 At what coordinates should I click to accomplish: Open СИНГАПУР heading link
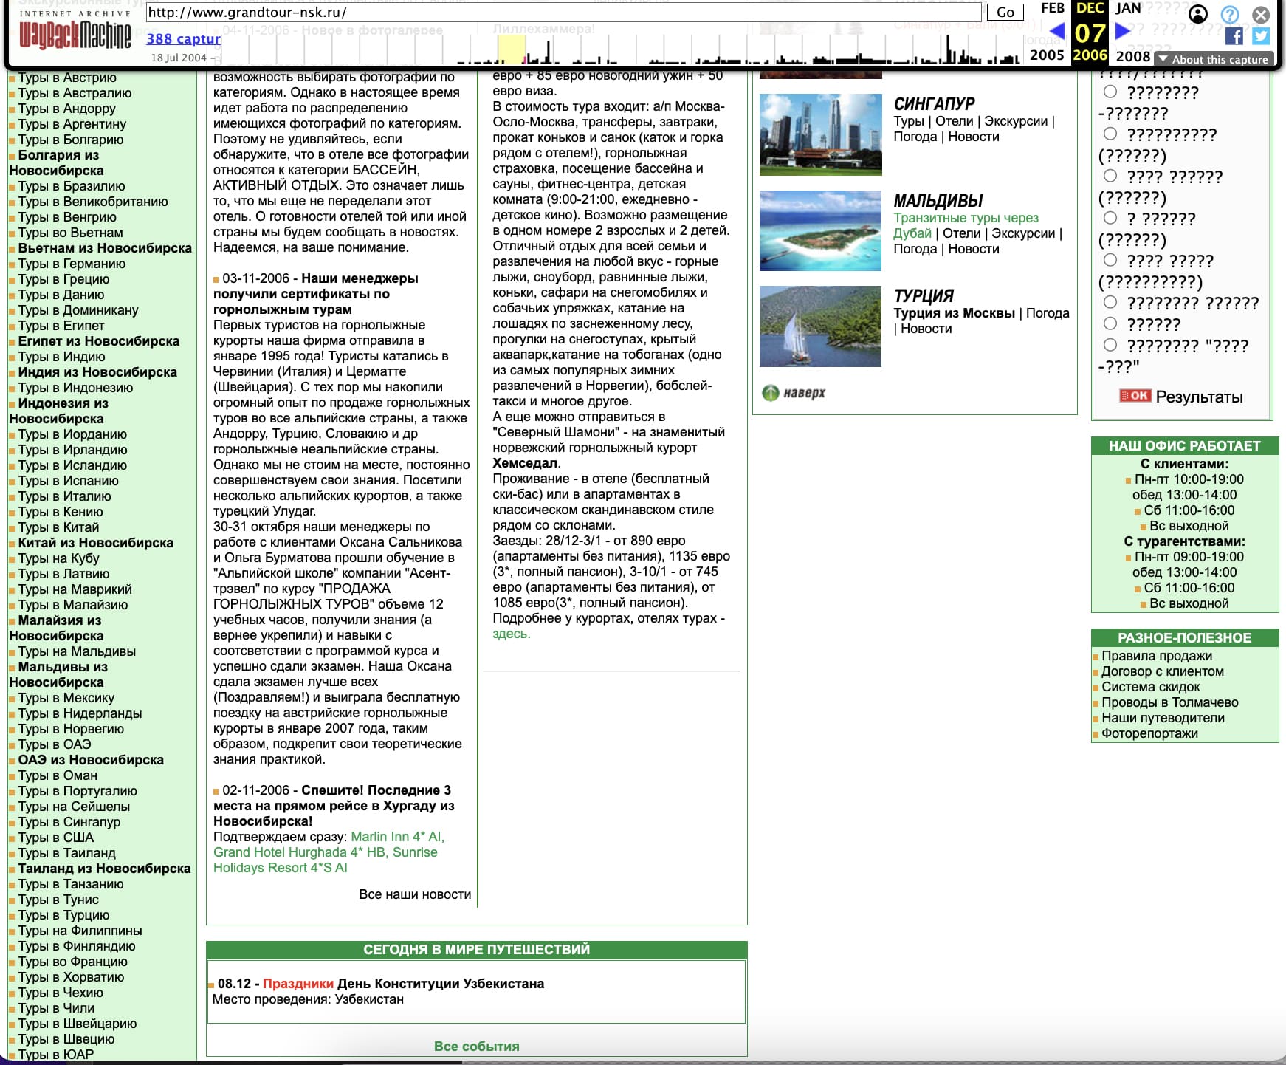(x=934, y=103)
